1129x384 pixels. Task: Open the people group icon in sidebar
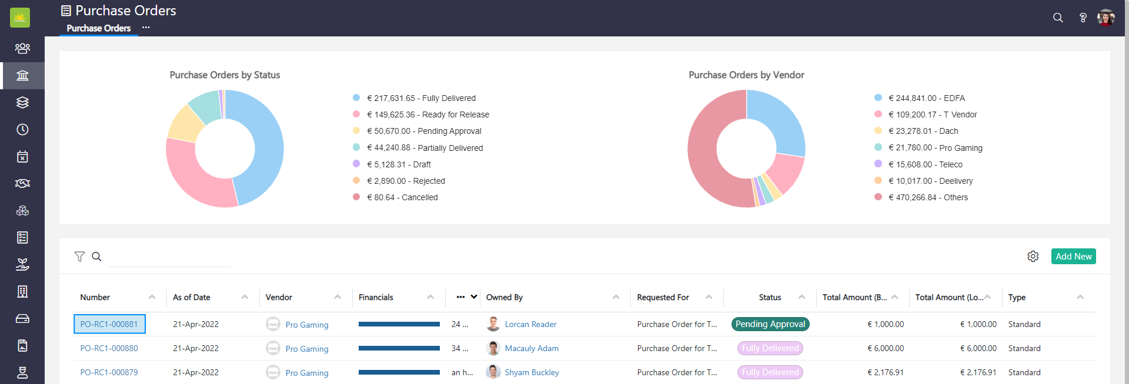click(22, 48)
